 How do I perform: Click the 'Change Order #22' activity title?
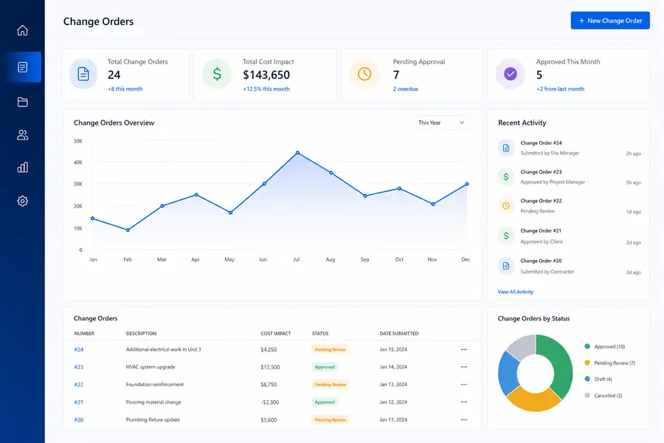[541, 201]
